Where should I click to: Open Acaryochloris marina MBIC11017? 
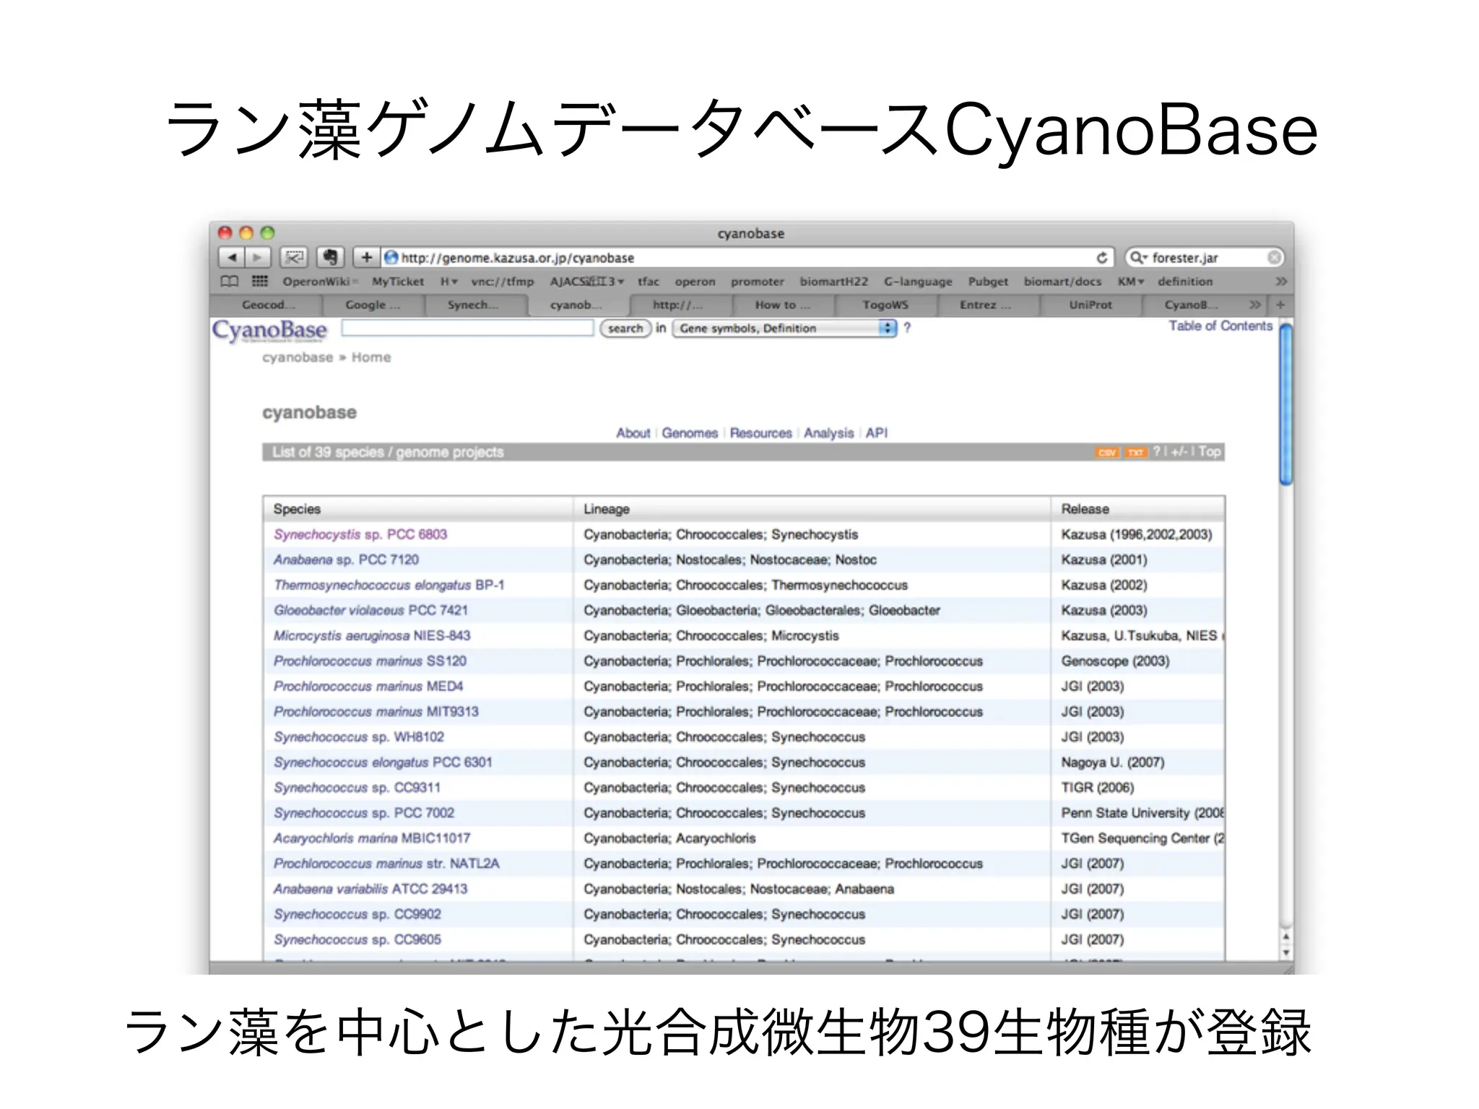pyautogui.click(x=372, y=838)
